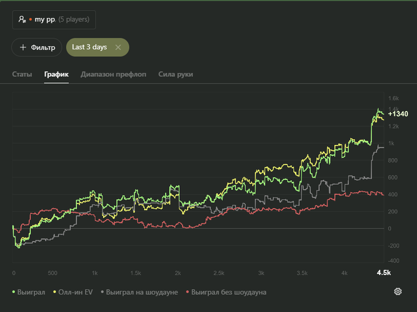Open the Last 3 days date filter
Screen dimensions: 417x312
89,47
